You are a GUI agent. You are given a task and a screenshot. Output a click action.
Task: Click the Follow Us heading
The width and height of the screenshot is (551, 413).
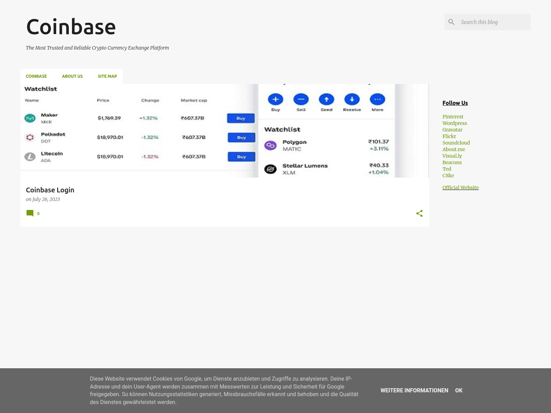point(455,103)
